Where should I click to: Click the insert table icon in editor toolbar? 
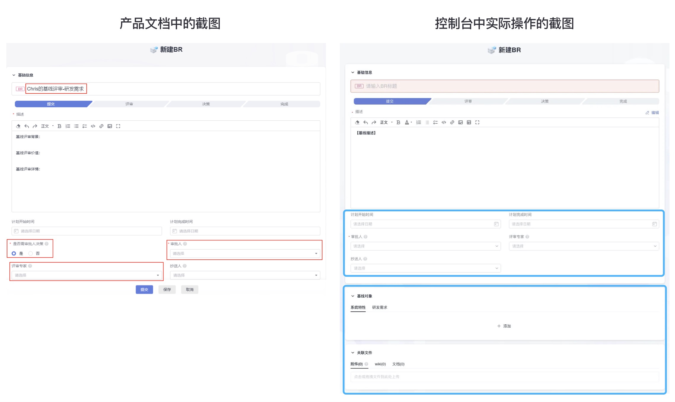coord(469,122)
